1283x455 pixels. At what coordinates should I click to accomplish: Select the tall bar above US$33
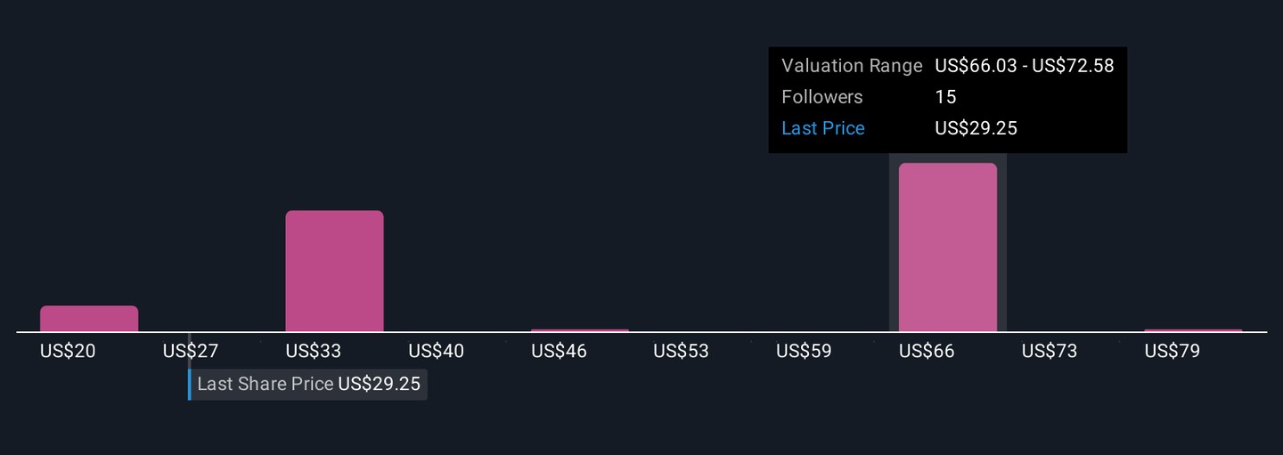(x=334, y=271)
